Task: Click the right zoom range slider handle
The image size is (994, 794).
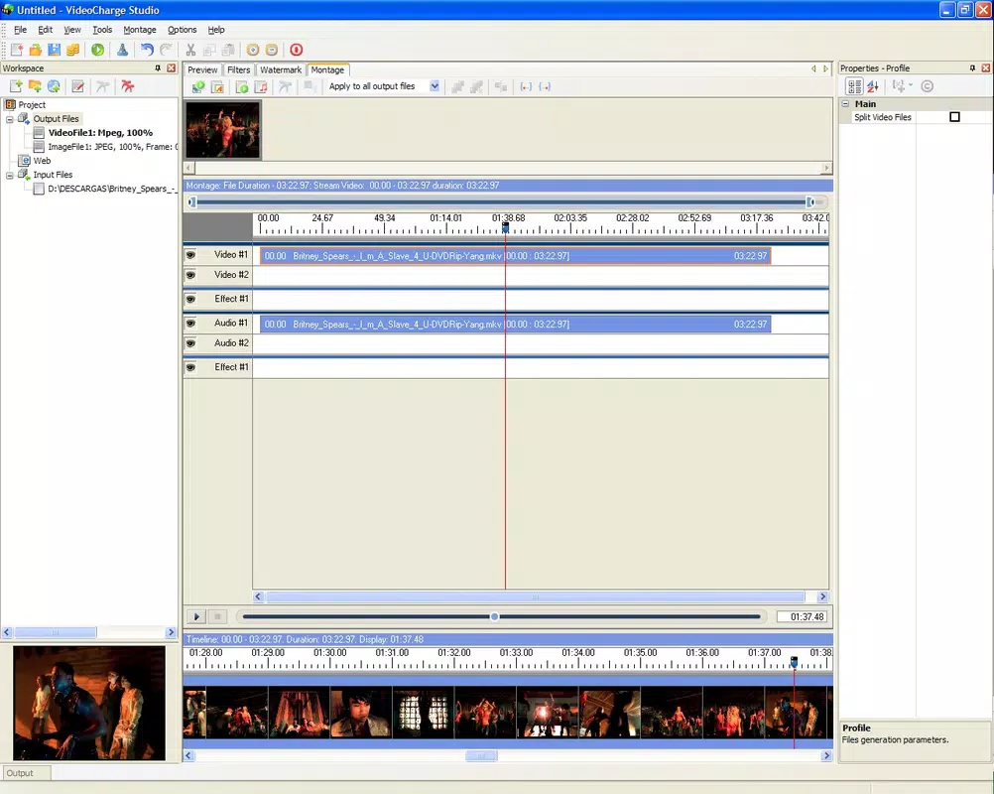Action: coord(810,202)
